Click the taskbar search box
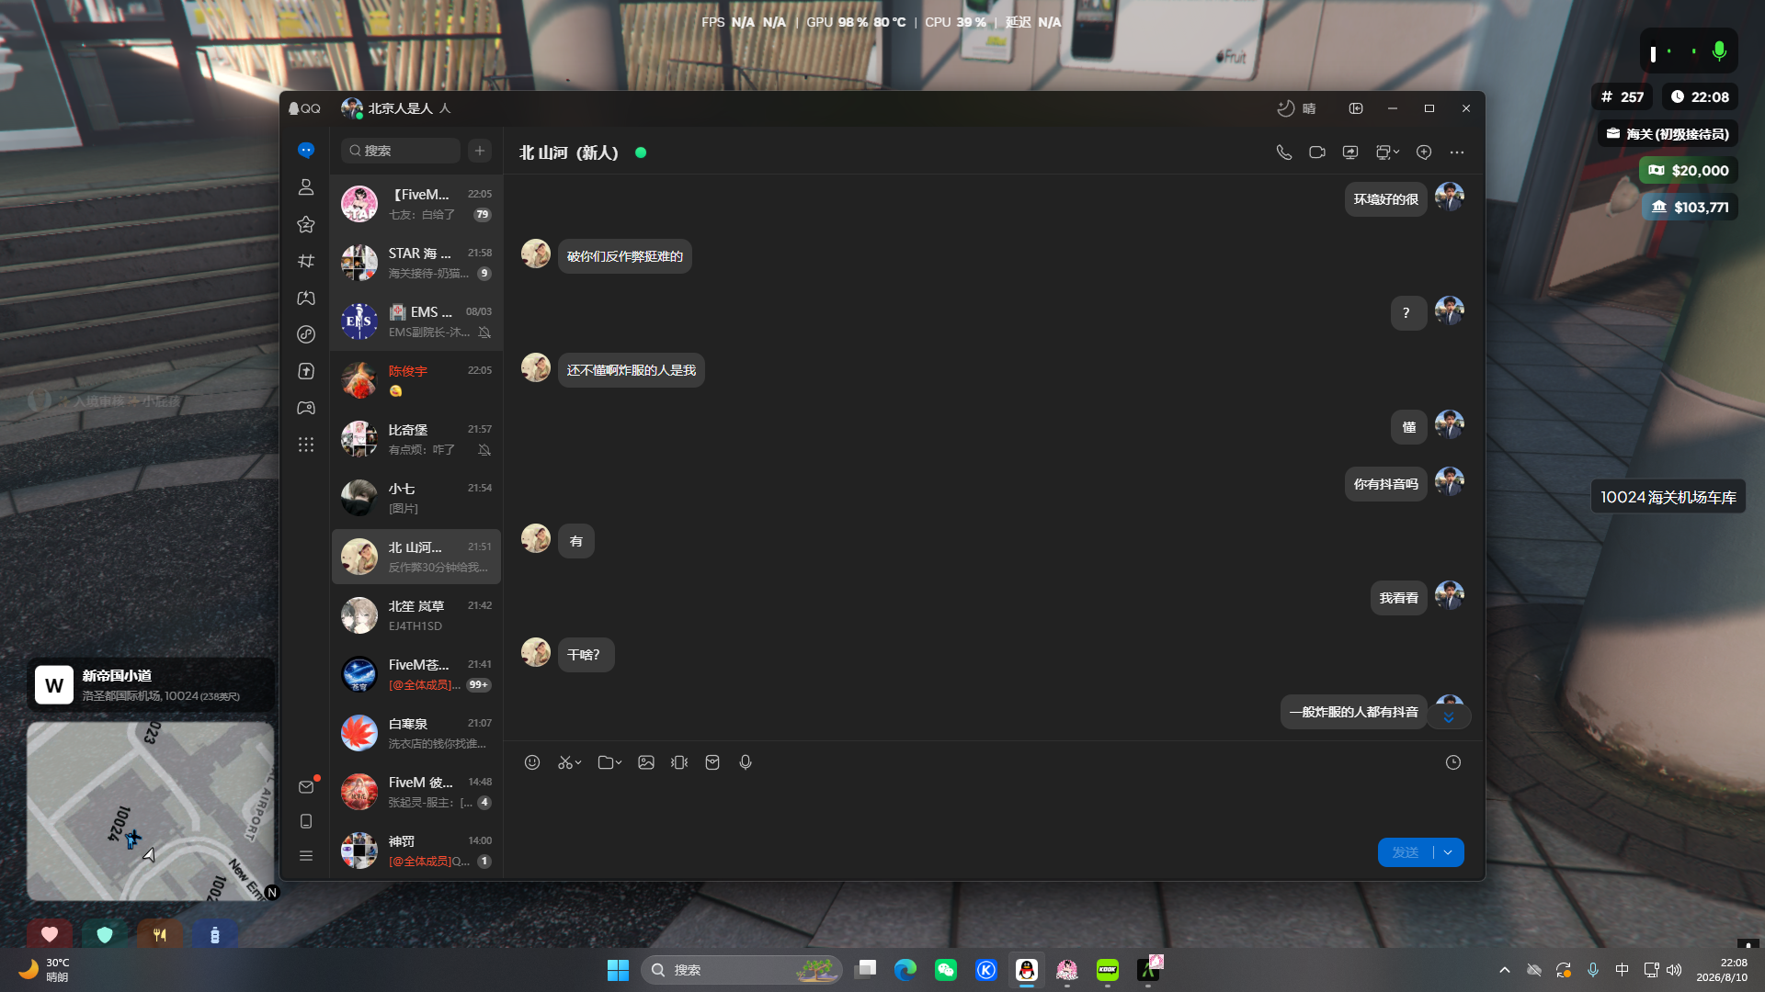Screen dimensions: 1765x992 pos(742,970)
